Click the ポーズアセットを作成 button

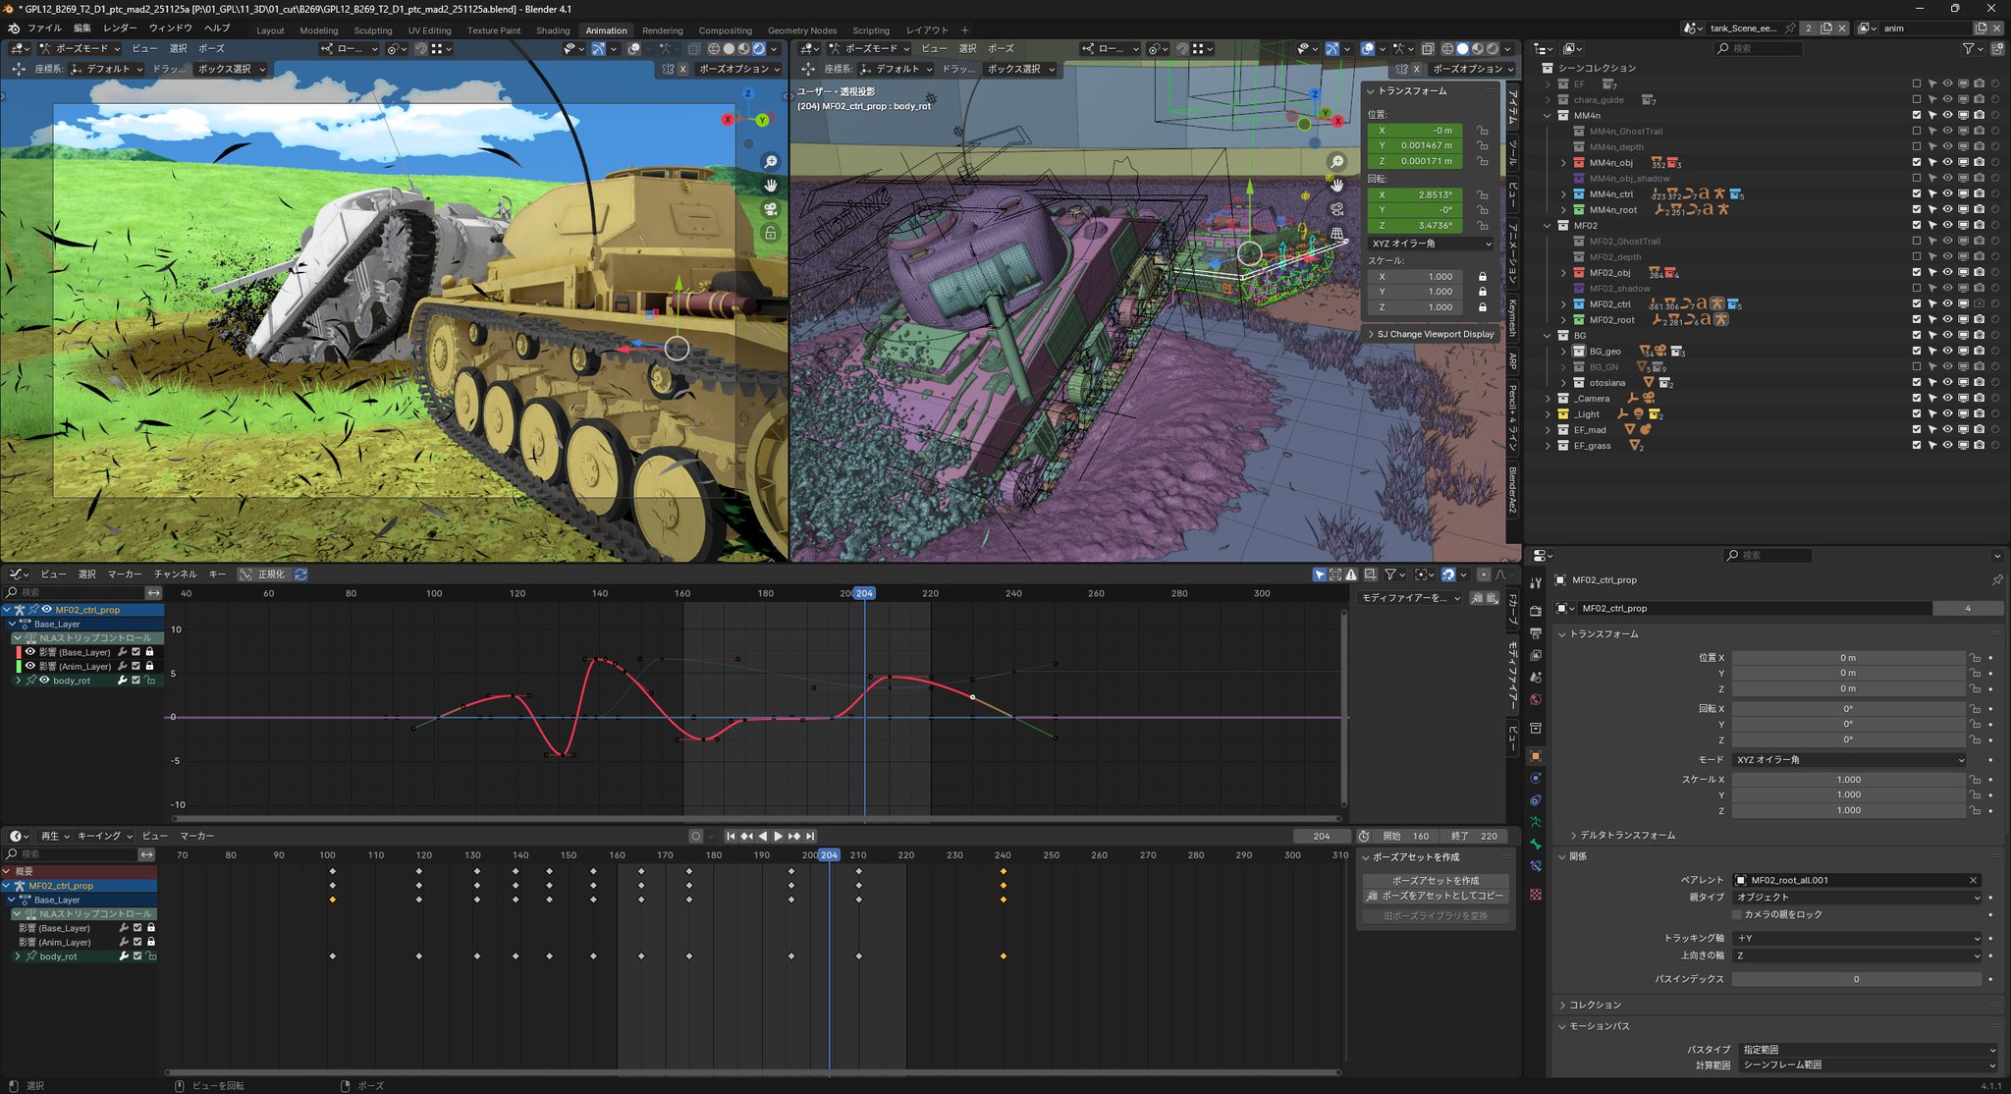tap(1435, 881)
